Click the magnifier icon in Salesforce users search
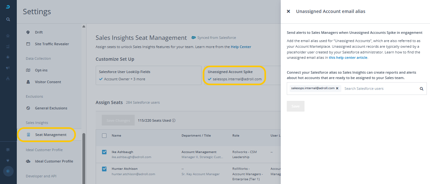This screenshot has height=184, width=430. point(421,89)
